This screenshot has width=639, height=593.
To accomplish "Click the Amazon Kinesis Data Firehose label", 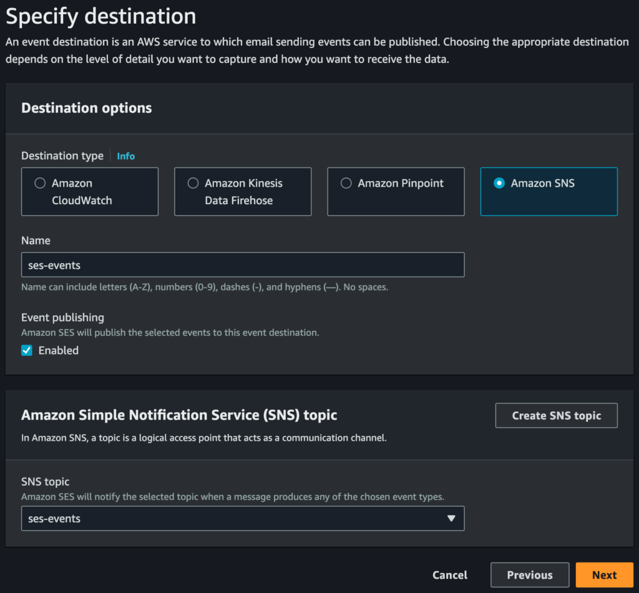I will (243, 192).
